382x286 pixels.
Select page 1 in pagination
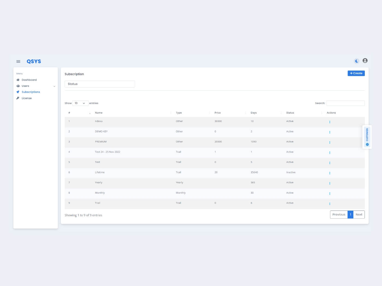click(350, 215)
